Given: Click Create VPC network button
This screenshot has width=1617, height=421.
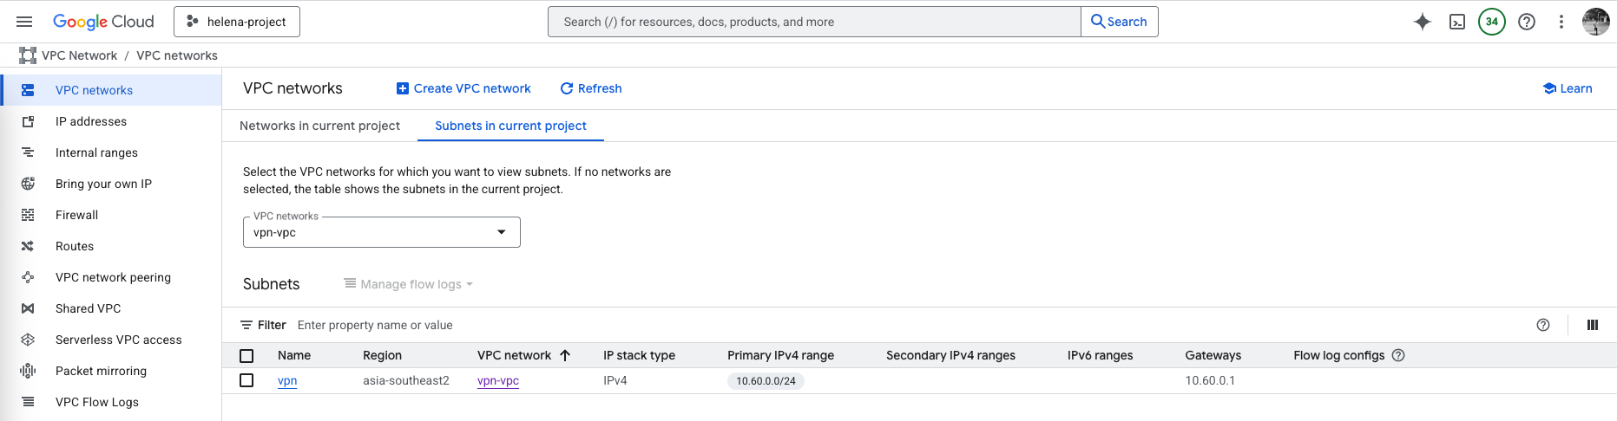Looking at the screenshot, I should click(463, 88).
